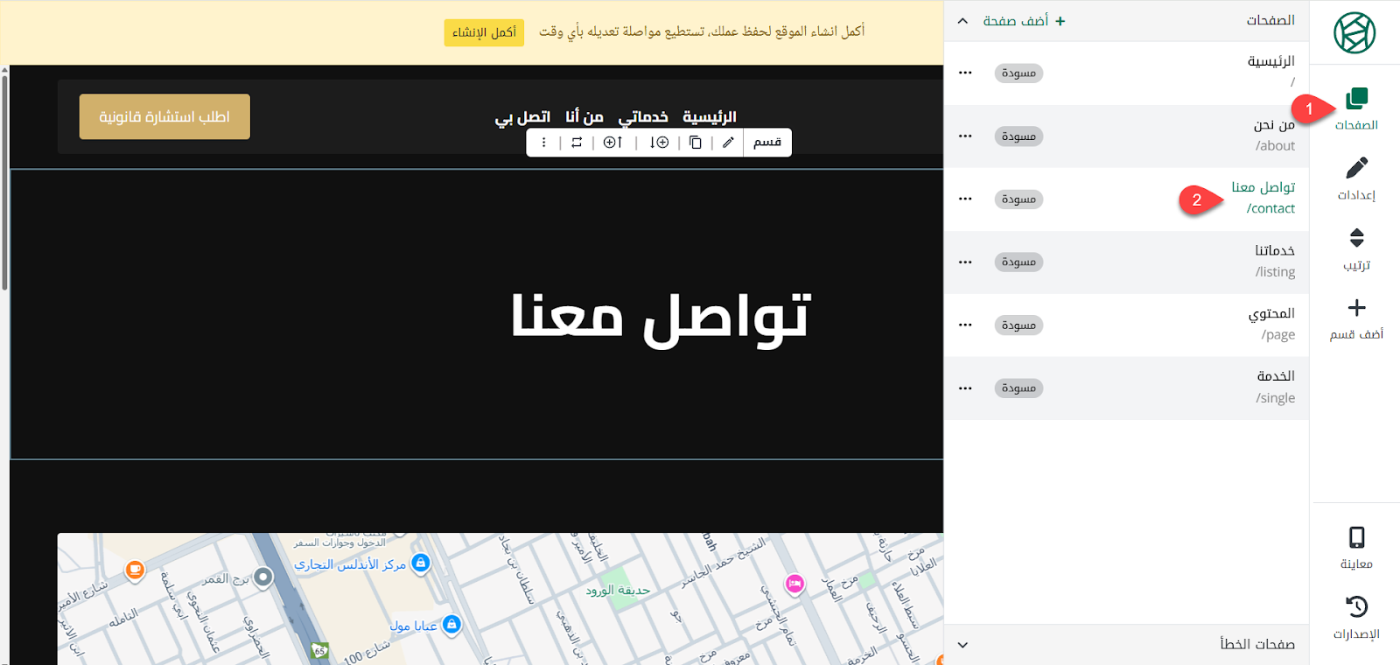Click the add-section-below icon in section toolbar
The image size is (1400, 665).
[x=659, y=143]
